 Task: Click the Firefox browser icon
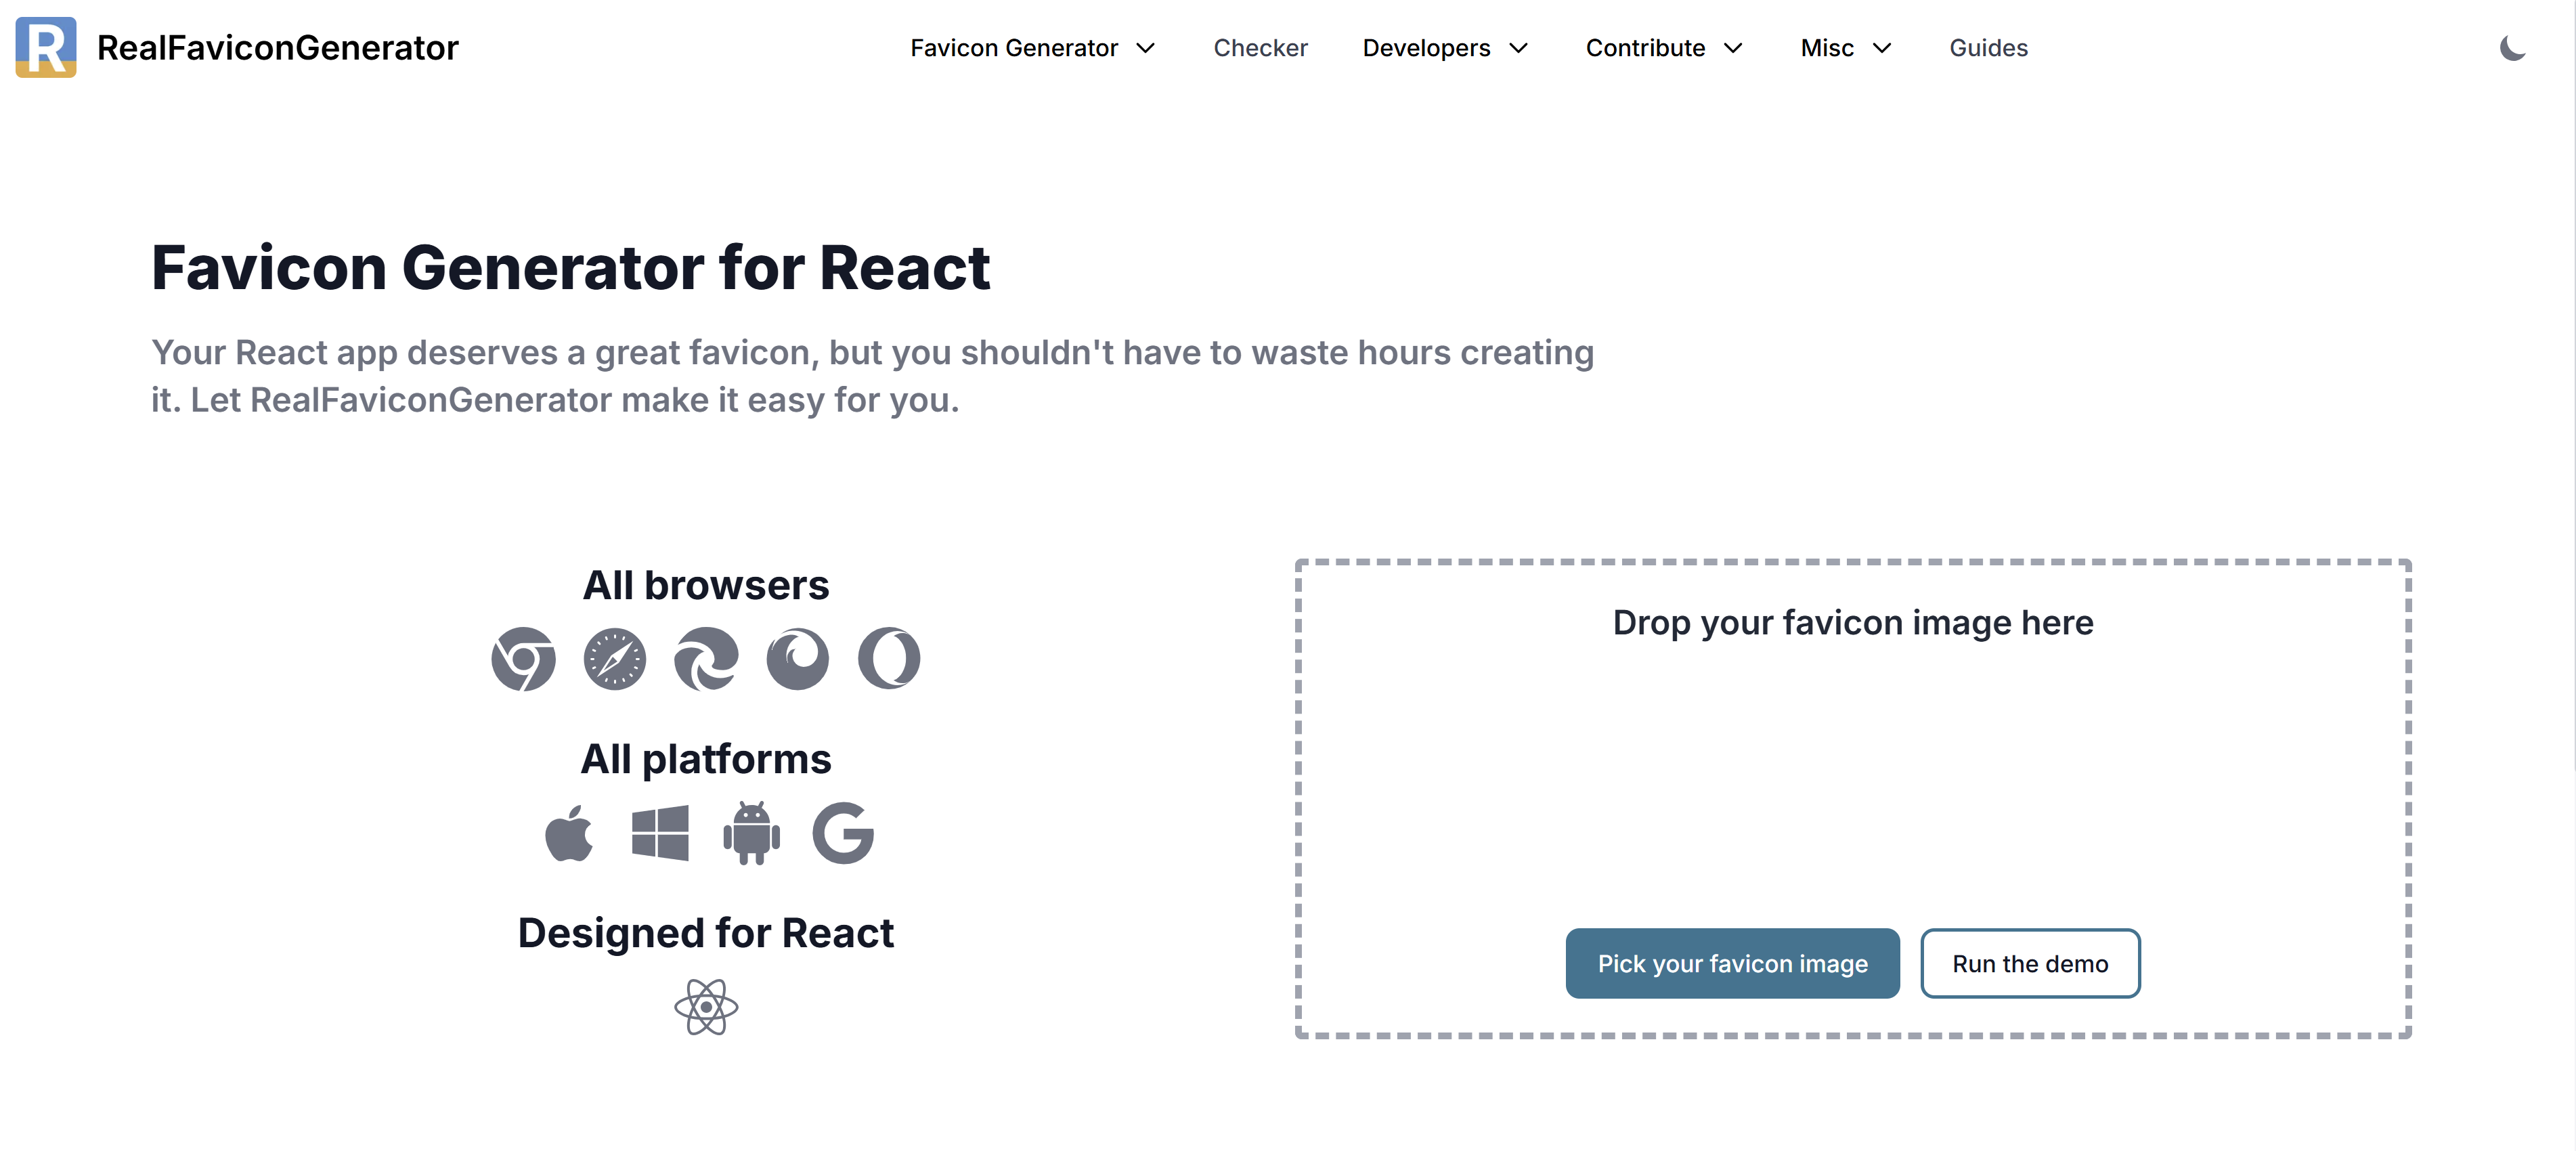point(798,659)
